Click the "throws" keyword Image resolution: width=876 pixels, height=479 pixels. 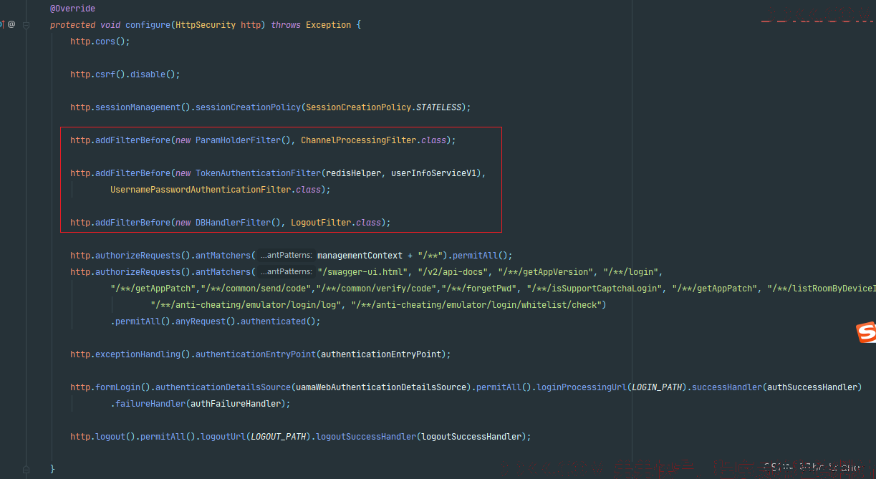286,25
